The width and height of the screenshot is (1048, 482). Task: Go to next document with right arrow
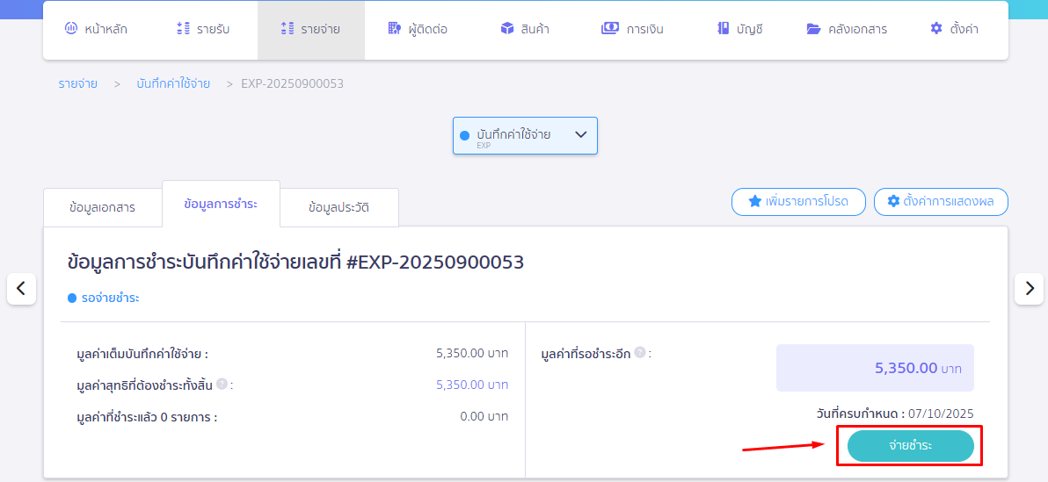tap(1029, 288)
